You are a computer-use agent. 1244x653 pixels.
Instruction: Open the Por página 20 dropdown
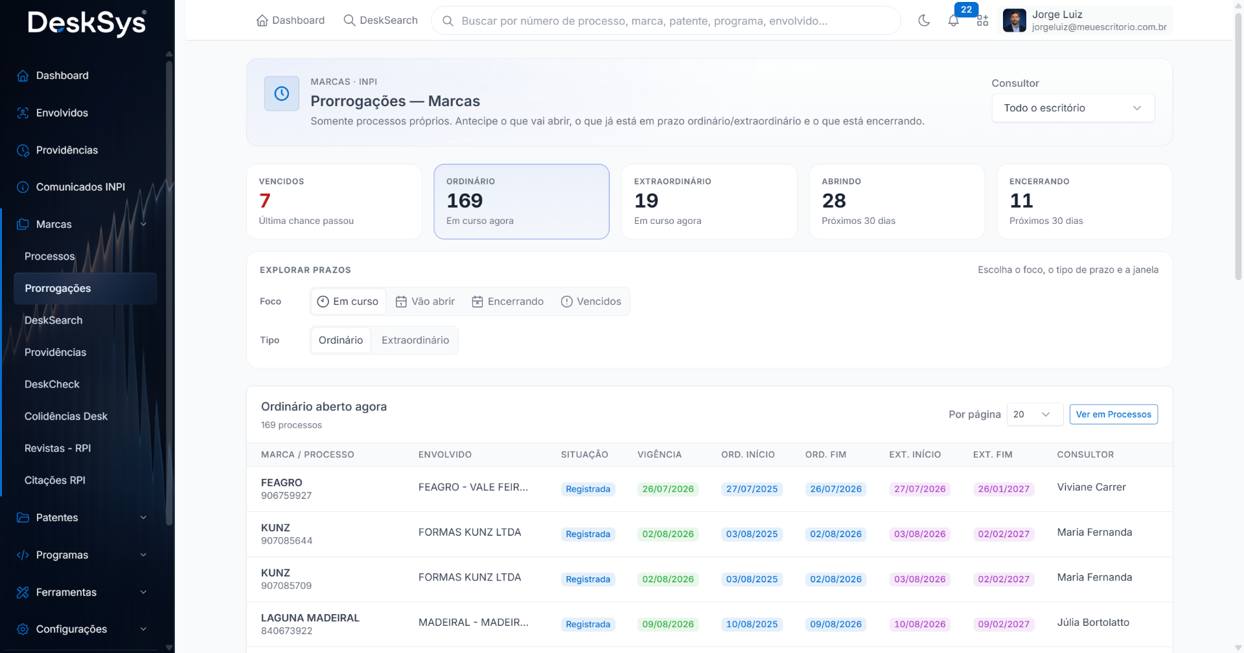point(1035,414)
